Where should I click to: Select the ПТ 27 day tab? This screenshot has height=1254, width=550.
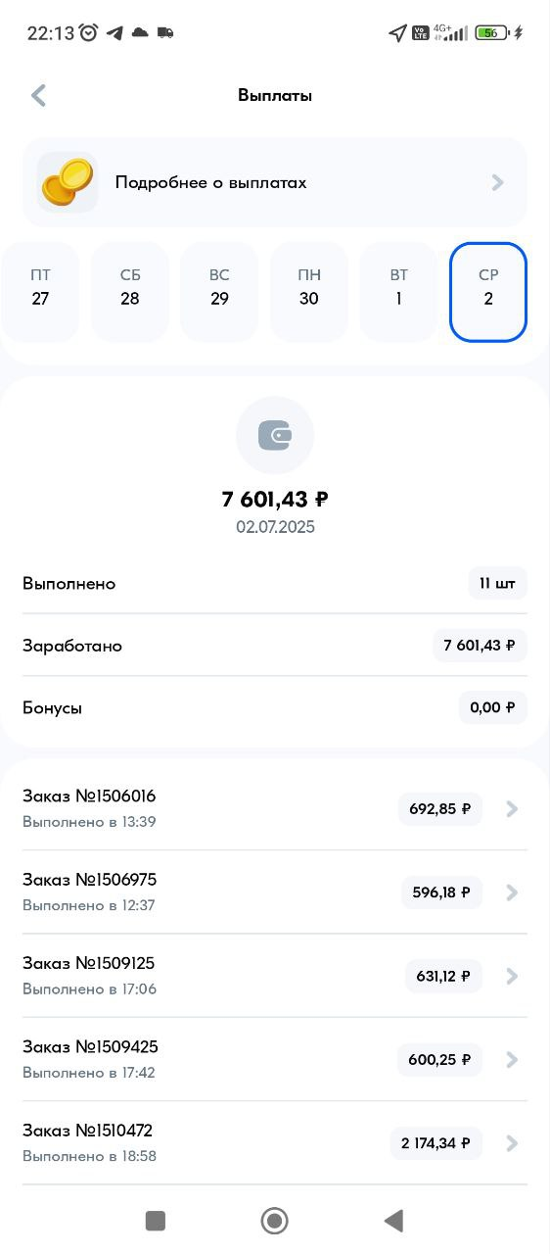point(40,292)
